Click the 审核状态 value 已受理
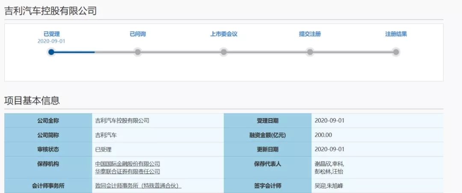 (104, 150)
